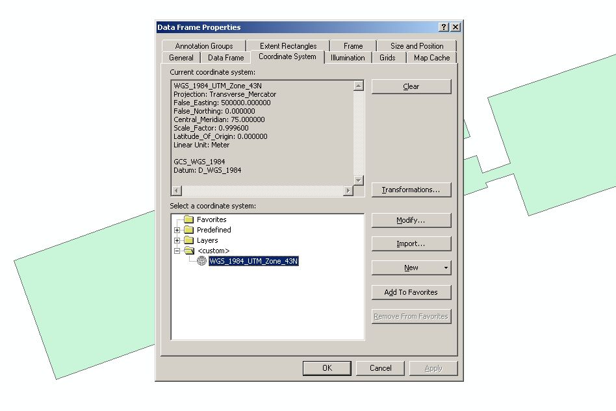Viewport: 616px width, 411px height.
Task: Confirm with the OK button
Action: 327,368
